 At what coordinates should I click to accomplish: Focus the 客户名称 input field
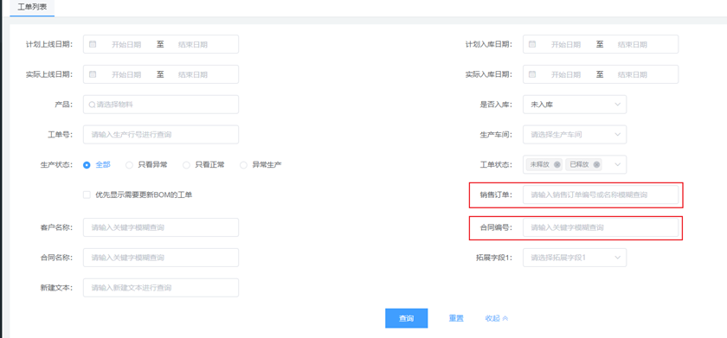pos(161,227)
